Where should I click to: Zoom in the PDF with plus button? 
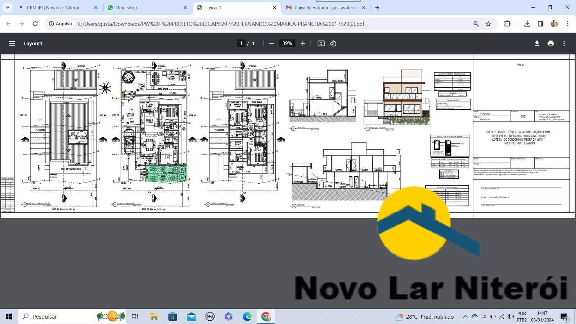pyautogui.click(x=303, y=43)
